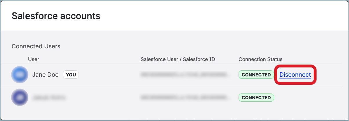Click the User column header
349x121 pixels.
(x=34, y=59)
